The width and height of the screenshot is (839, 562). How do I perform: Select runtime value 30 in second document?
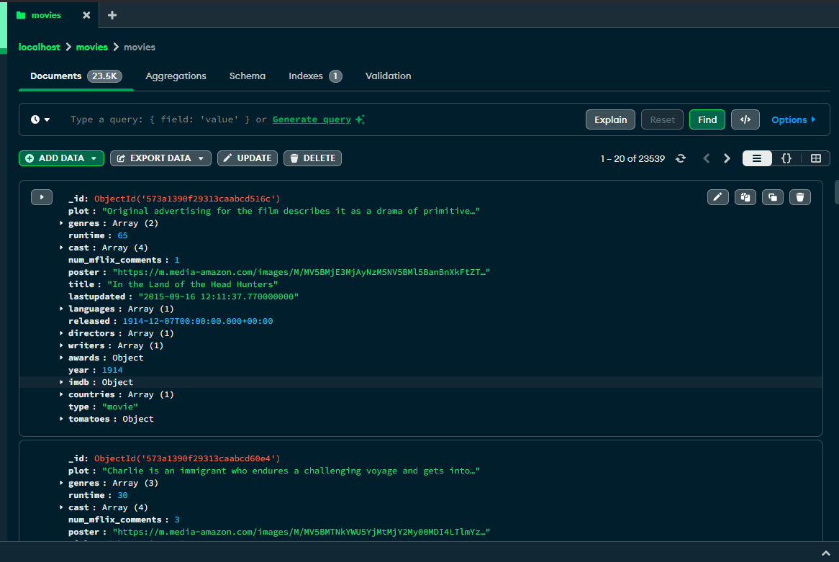tap(122, 495)
